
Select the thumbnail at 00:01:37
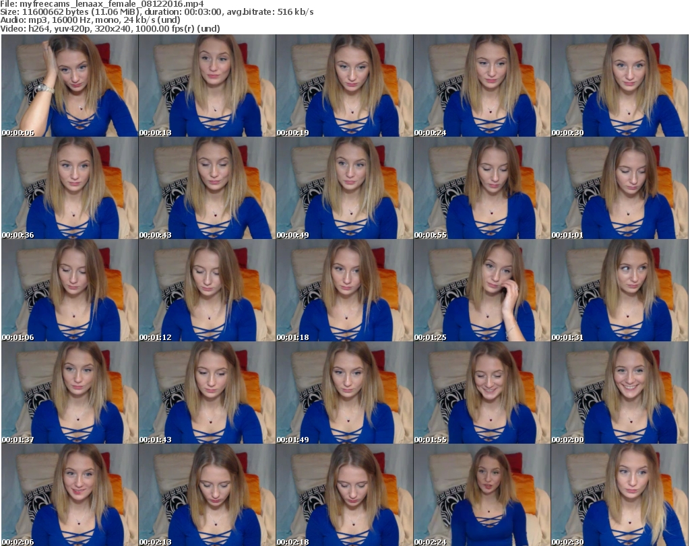[69, 393]
